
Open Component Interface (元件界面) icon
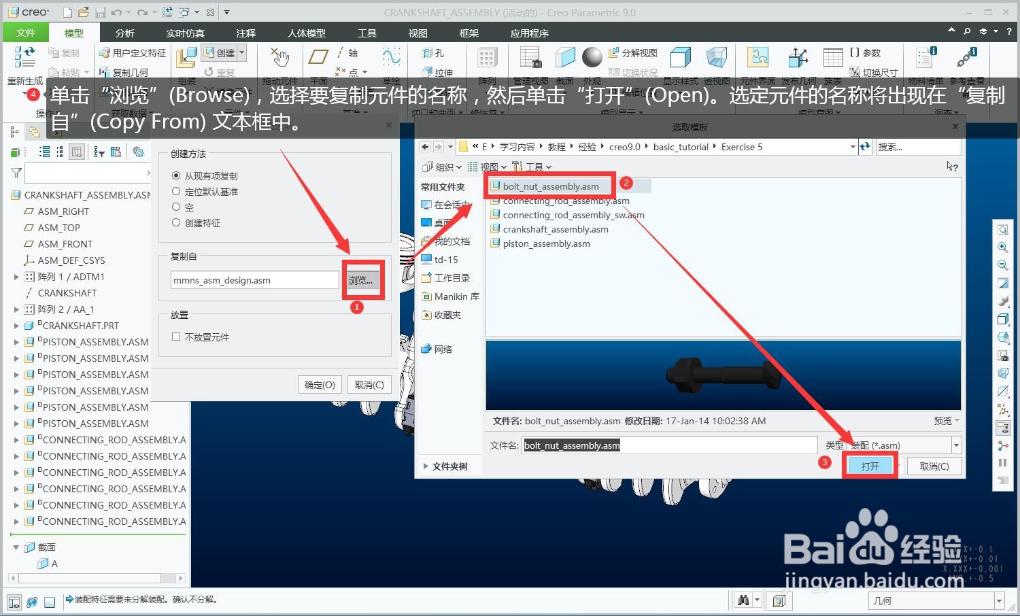(x=758, y=58)
